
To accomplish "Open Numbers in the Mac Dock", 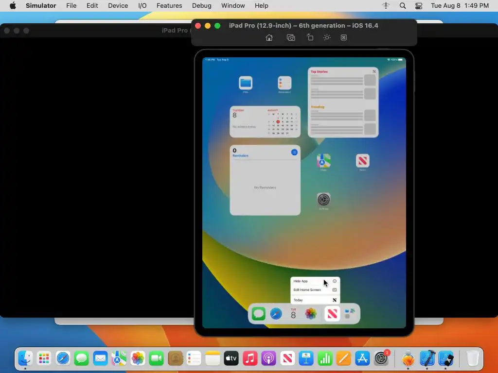I will point(325,358).
